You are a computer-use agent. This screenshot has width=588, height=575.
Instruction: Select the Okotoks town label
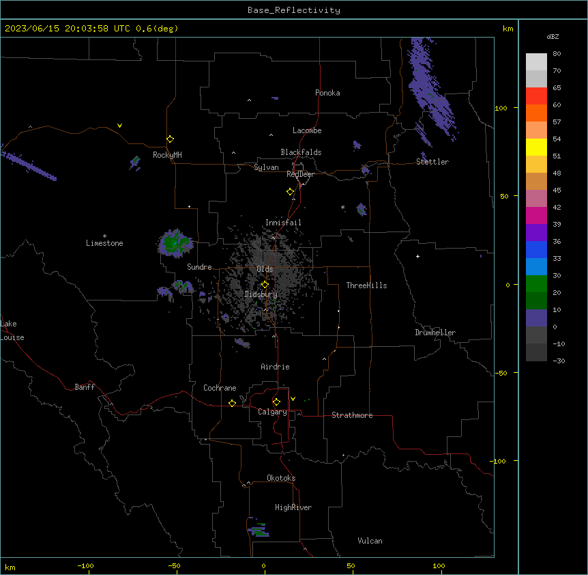click(281, 478)
